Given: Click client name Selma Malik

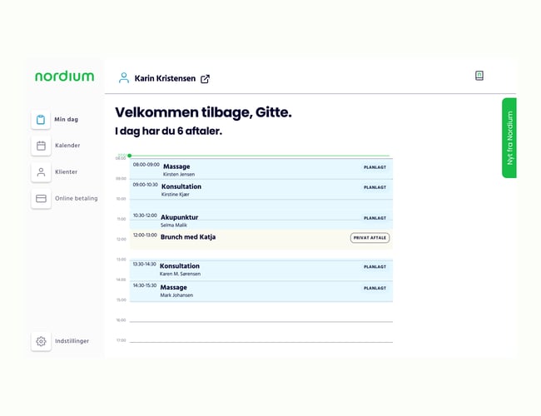Looking at the screenshot, I should point(174,225).
